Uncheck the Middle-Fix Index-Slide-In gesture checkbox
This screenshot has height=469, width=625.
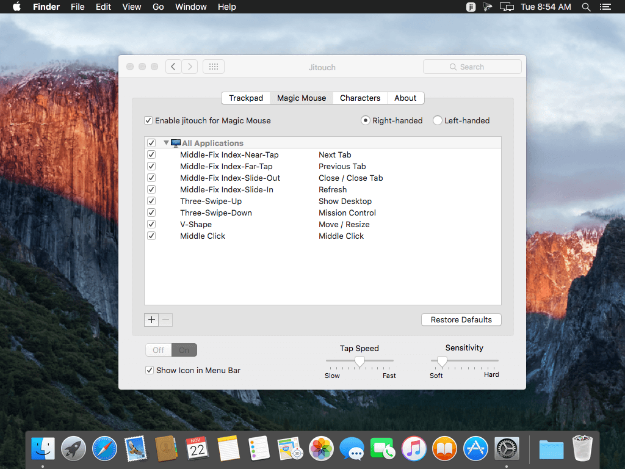point(151,189)
